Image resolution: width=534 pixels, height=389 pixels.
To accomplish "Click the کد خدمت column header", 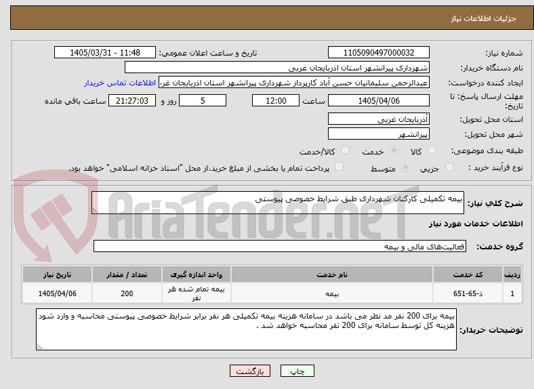I will click(468, 274).
